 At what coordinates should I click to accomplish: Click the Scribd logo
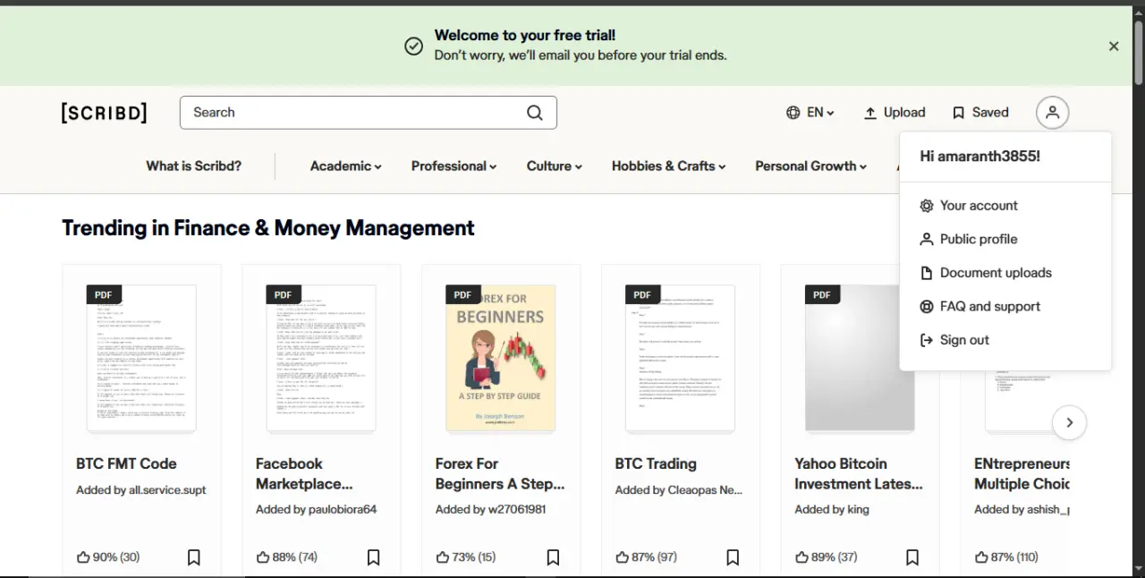(x=104, y=113)
